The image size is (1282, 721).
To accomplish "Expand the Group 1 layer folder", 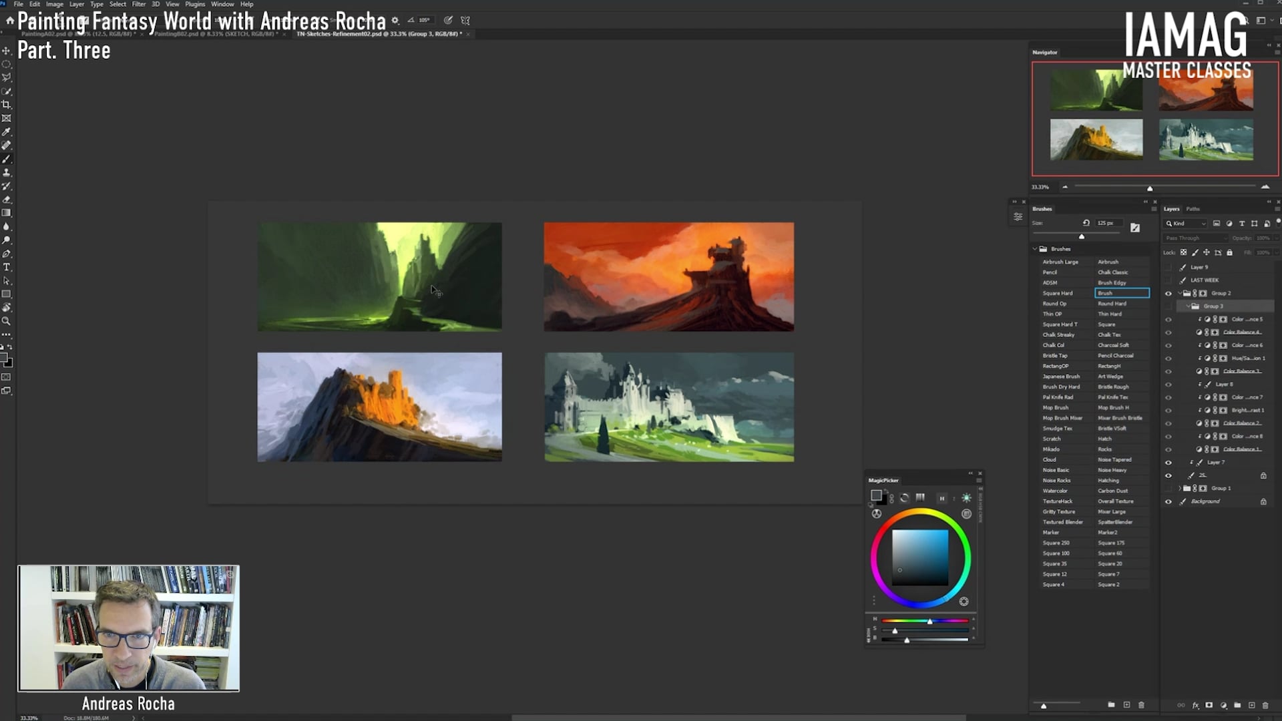I will (x=1179, y=488).
